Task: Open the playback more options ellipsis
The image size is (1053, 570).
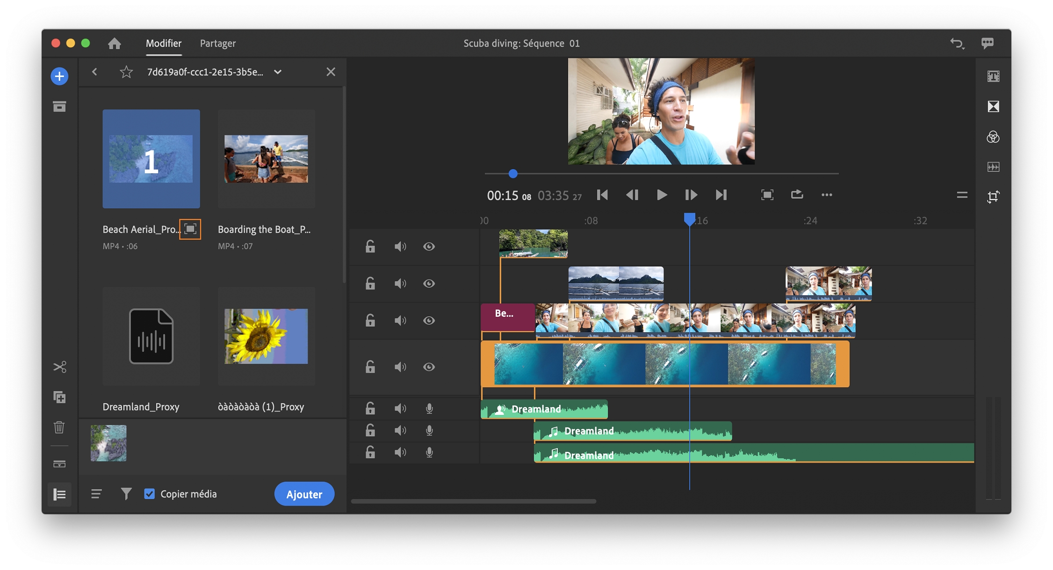Action: (827, 195)
